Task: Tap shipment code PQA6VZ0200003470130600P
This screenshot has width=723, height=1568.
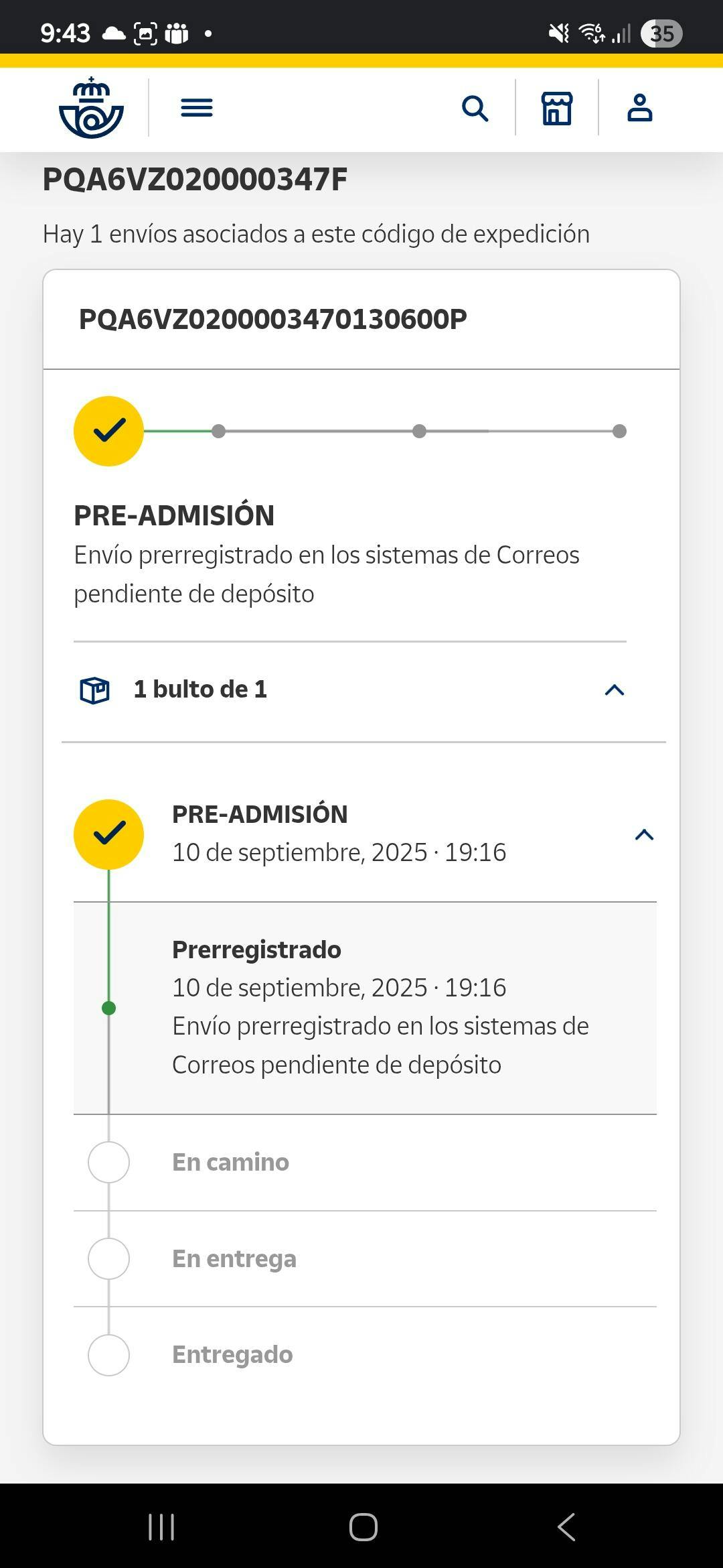Action: click(273, 320)
